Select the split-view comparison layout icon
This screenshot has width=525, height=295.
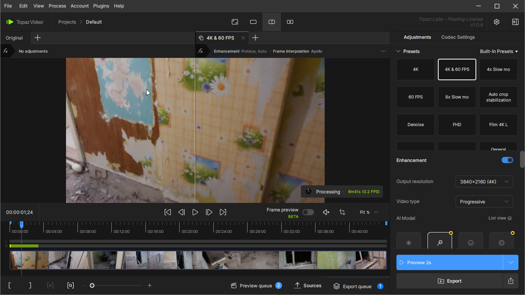272,22
